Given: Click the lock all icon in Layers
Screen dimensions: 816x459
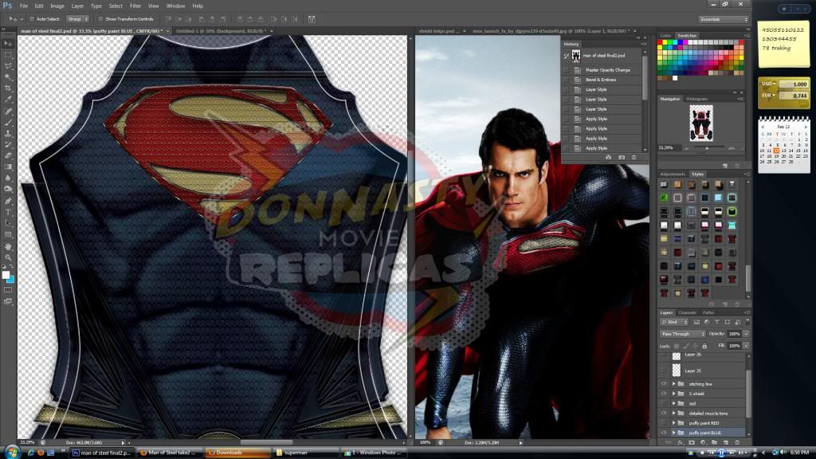Looking at the screenshot, I should pos(704,346).
